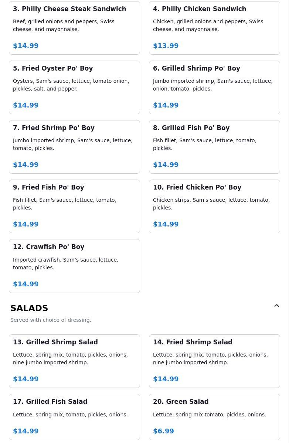
Task: Choose the Fried Oyster Po' Boy
Action: (x=74, y=87)
